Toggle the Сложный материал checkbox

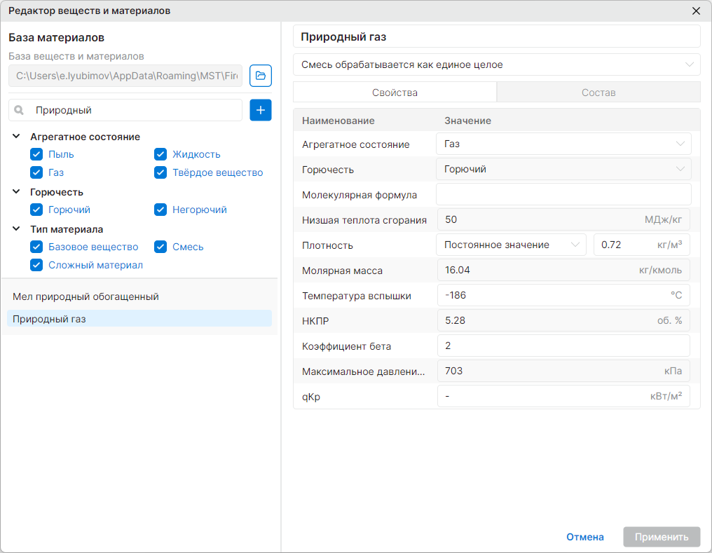click(x=36, y=265)
